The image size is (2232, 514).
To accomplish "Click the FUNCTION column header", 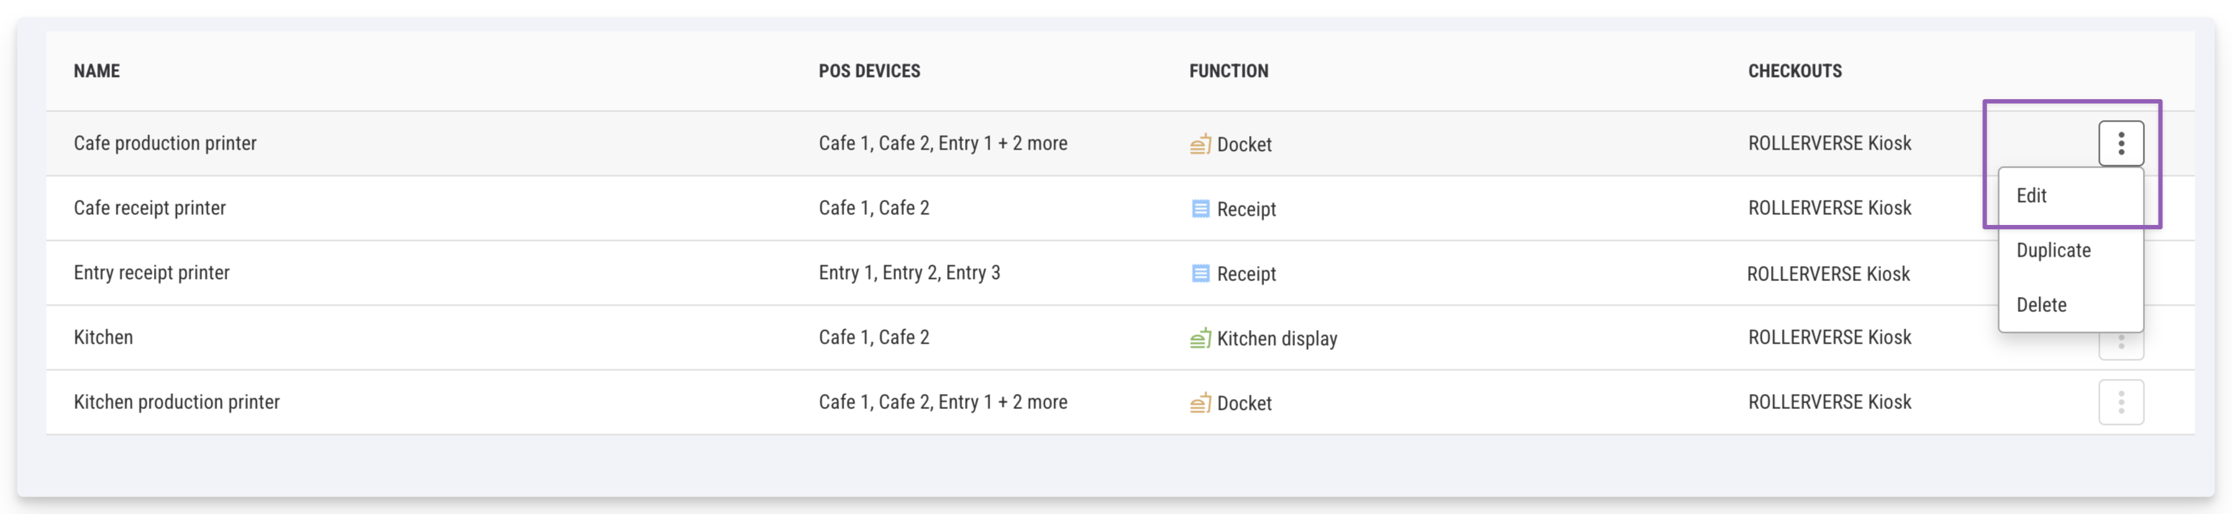I will 1227,71.
